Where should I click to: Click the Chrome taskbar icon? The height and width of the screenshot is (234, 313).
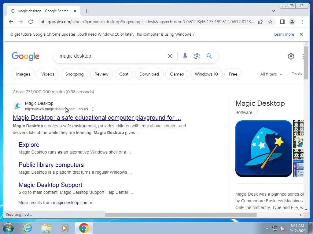(84, 228)
